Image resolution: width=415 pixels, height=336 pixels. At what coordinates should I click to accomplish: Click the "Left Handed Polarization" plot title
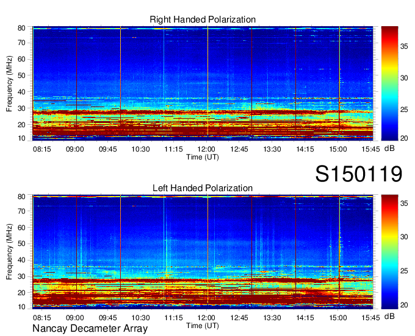click(203, 188)
